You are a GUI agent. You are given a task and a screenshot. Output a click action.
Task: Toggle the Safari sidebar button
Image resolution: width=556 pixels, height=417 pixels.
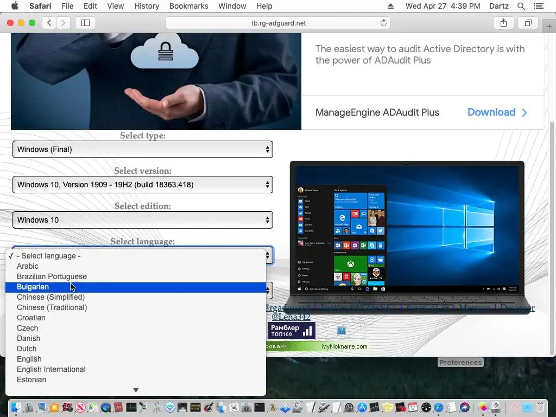pos(85,23)
